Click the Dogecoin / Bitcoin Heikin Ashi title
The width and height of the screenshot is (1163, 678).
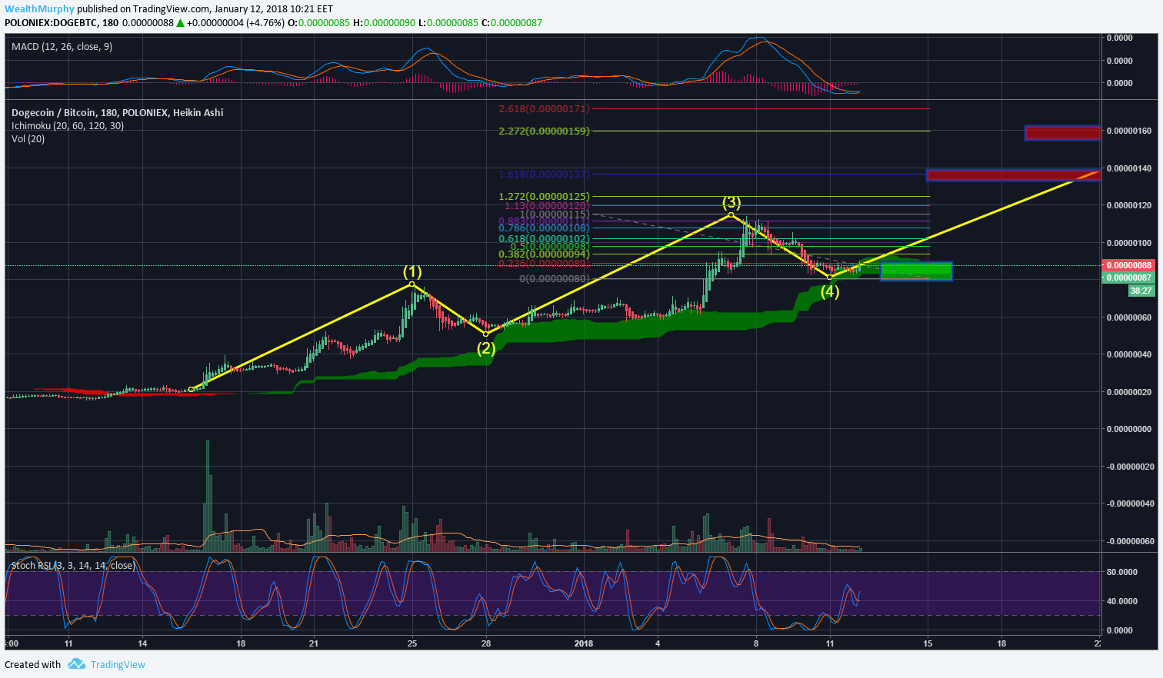117,112
